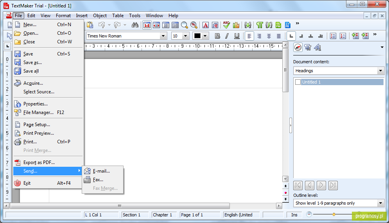Go to previous heading navigation button
The width and height of the screenshot is (389, 223).
(x=310, y=186)
